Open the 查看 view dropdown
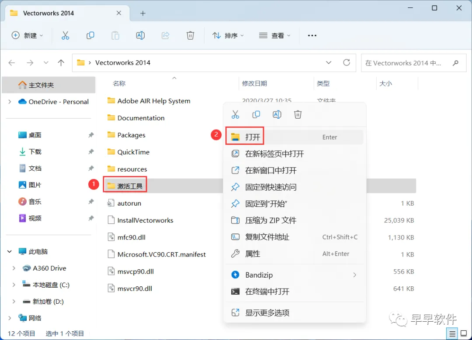 [x=275, y=35]
